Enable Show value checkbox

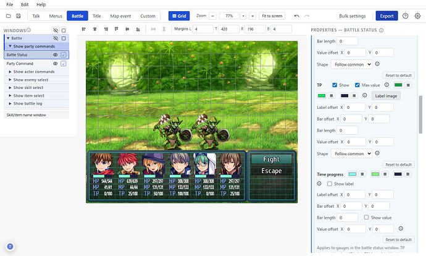tap(367, 218)
